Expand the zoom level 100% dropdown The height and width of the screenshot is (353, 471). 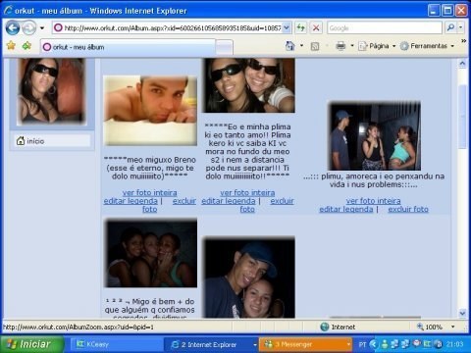point(453,327)
